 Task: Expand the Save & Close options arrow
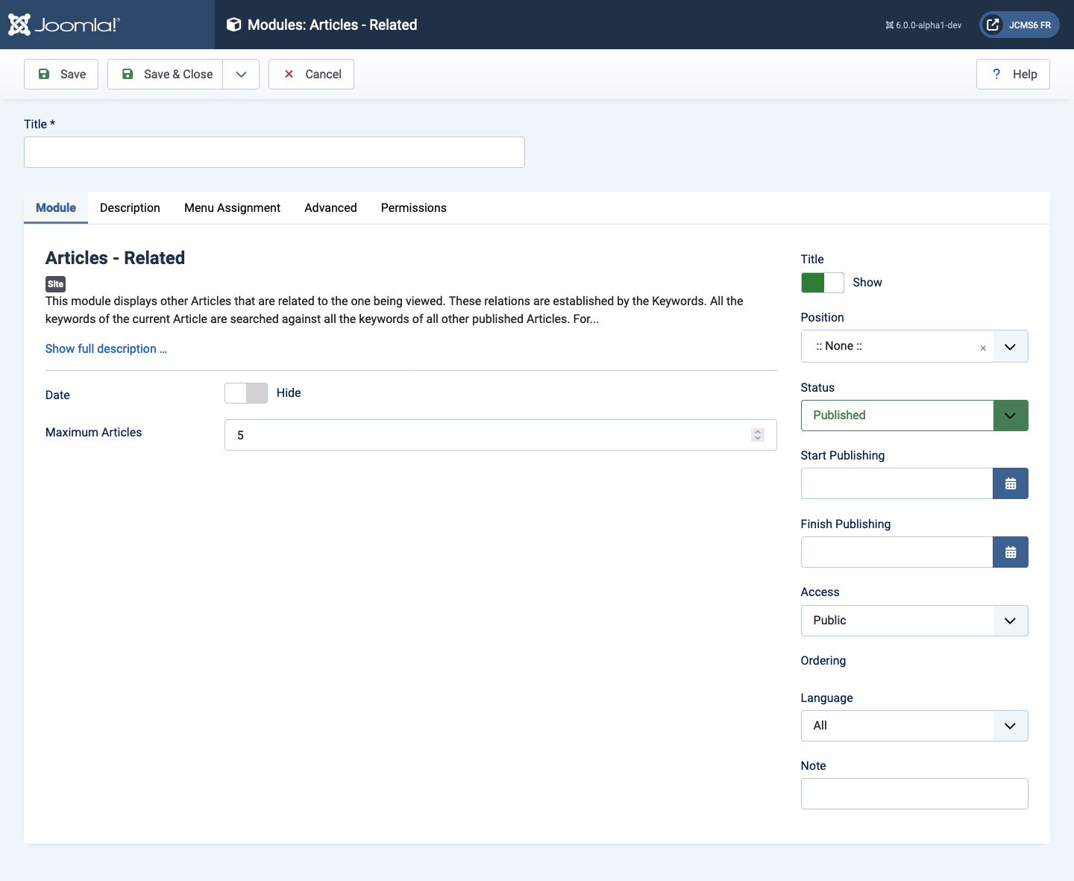tap(241, 74)
